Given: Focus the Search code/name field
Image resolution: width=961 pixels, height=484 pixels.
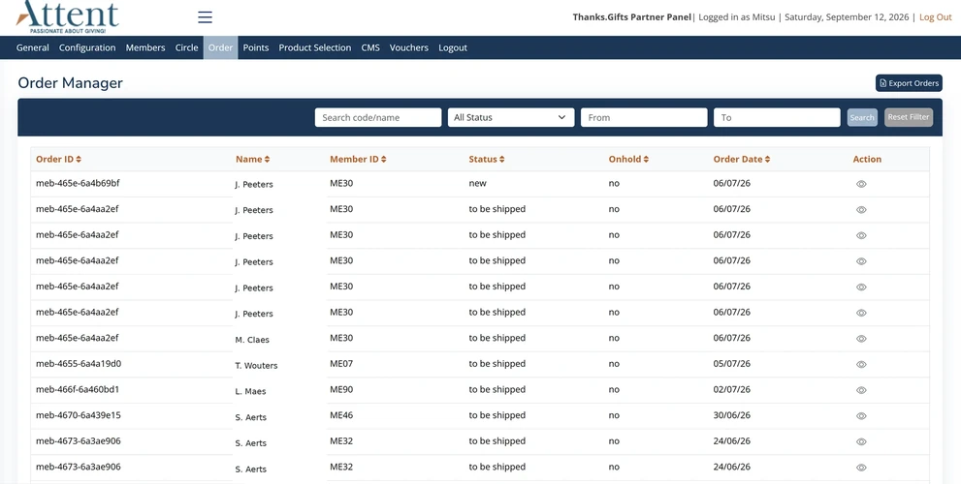Looking at the screenshot, I should click(378, 117).
